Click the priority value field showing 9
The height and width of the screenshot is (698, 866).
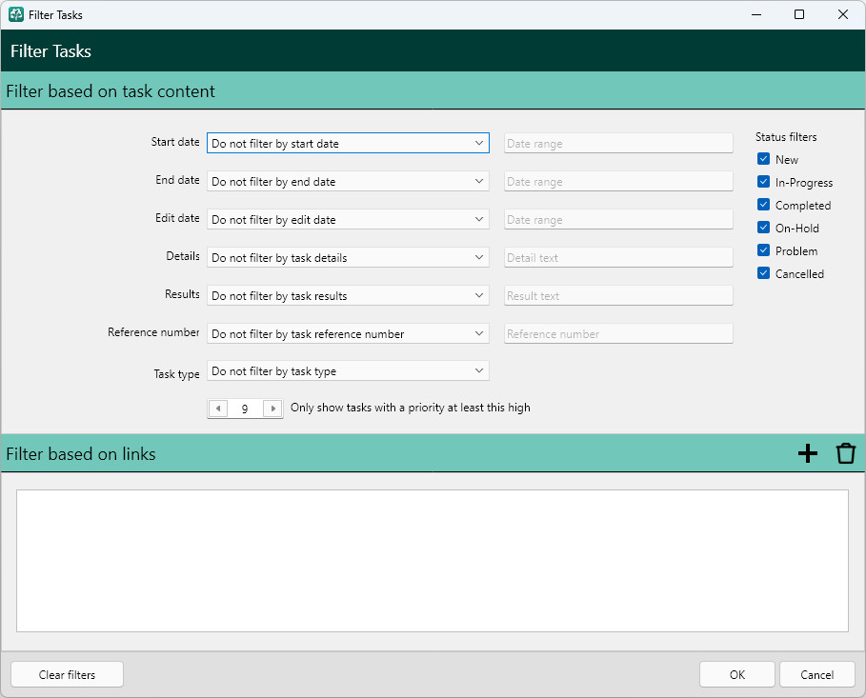click(245, 409)
